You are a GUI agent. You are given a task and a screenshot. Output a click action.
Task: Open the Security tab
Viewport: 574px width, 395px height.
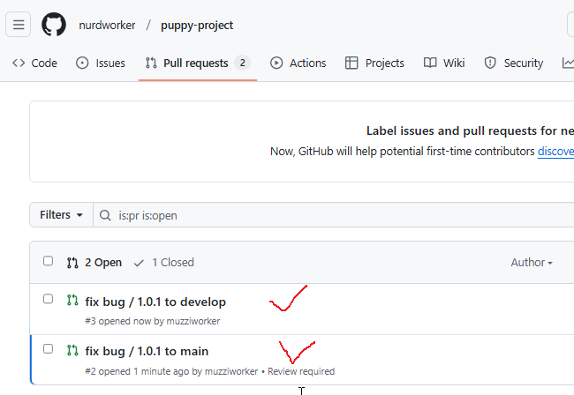514,63
